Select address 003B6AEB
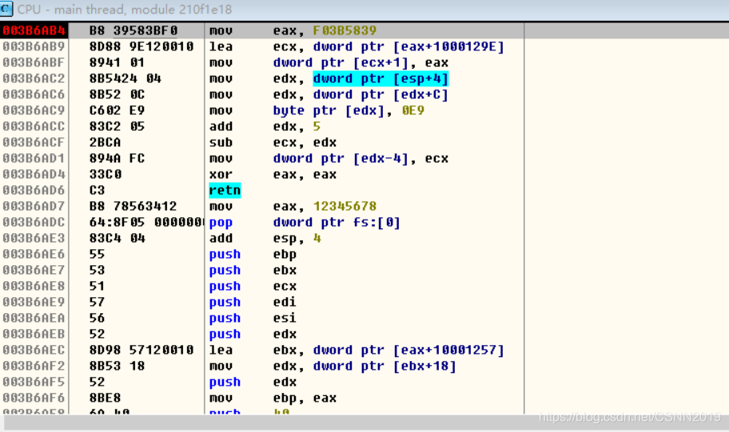Viewport: 729px width, 432px height. (x=34, y=335)
